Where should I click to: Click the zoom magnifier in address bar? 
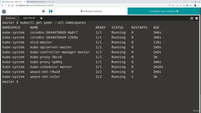click(170, 5)
